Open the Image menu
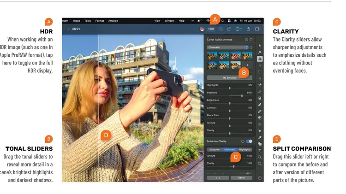The width and height of the screenshot is (346, 194). click(76, 21)
